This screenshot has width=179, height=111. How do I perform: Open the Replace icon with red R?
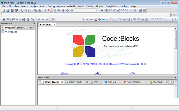click(x=49, y=11)
